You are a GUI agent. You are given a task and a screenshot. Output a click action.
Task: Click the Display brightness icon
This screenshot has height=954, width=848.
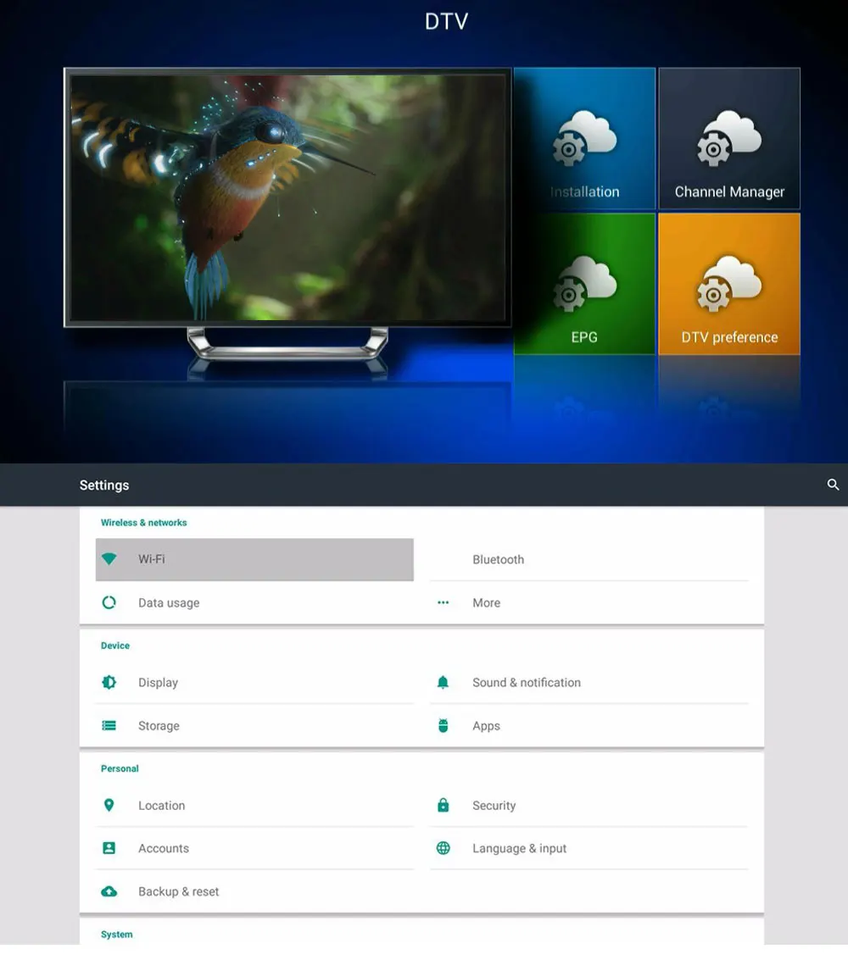tap(109, 682)
